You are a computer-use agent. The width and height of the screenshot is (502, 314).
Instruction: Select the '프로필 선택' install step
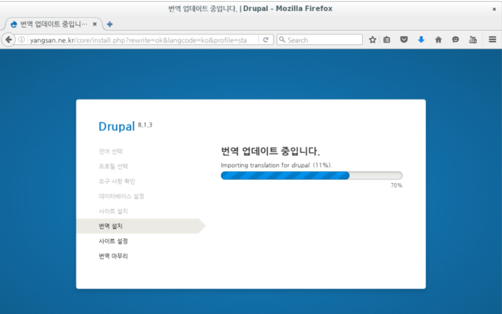point(113,166)
